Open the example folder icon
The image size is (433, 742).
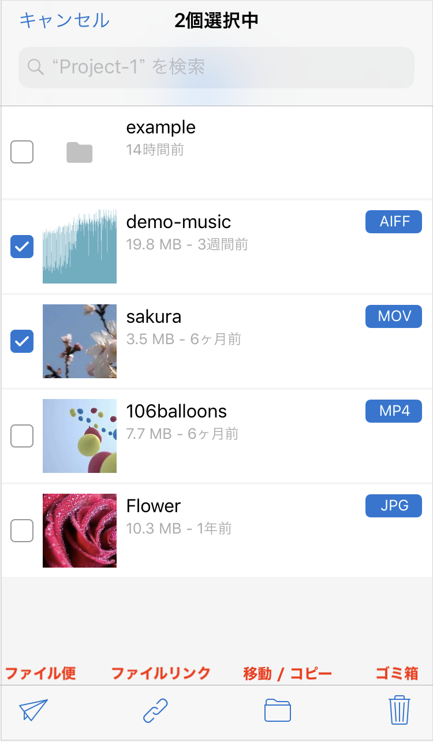tap(80, 152)
